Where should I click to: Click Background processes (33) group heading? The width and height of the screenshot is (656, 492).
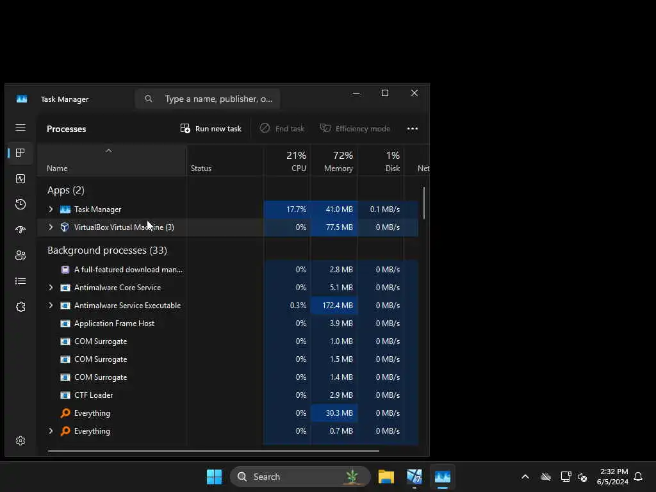(x=107, y=250)
